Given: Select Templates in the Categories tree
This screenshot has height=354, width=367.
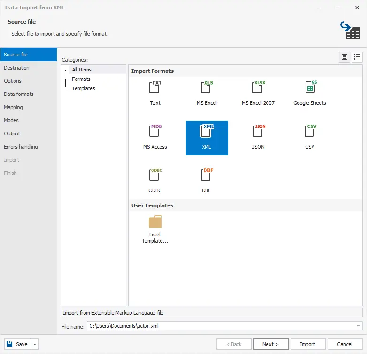Looking at the screenshot, I should (x=83, y=88).
